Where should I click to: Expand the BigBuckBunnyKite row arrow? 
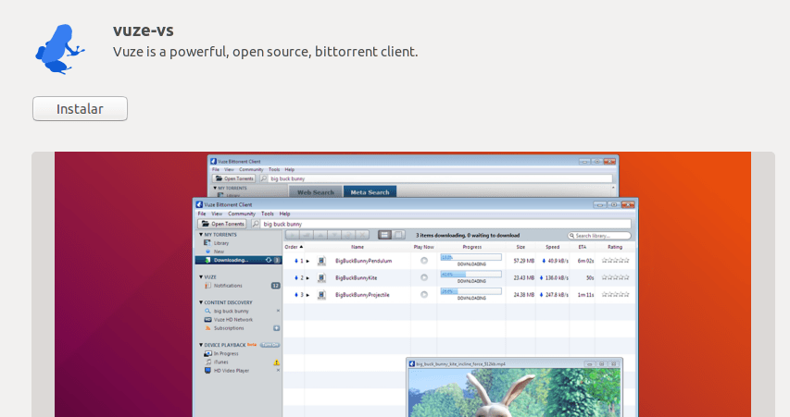click(x=307, y=278)
